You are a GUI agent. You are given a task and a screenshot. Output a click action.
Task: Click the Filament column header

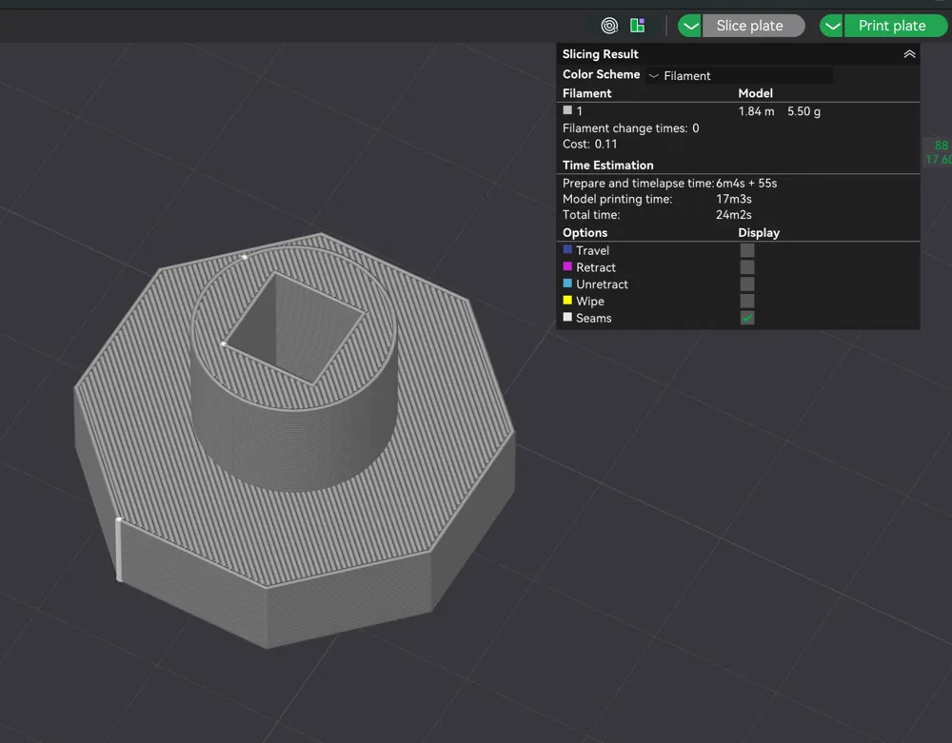586,93
